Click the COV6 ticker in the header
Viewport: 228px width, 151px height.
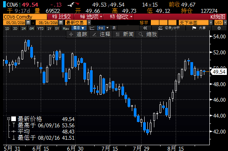[x=12, y=5]
